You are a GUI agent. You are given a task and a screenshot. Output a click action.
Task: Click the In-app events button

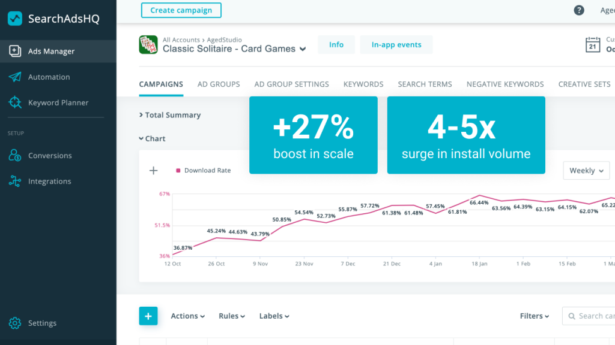pos(396,45)
